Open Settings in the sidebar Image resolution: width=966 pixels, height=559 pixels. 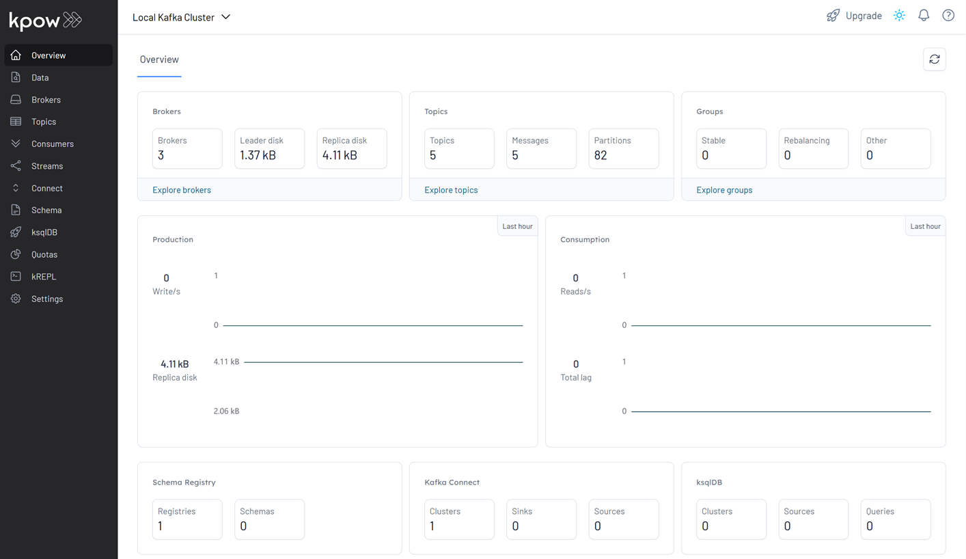59,299
